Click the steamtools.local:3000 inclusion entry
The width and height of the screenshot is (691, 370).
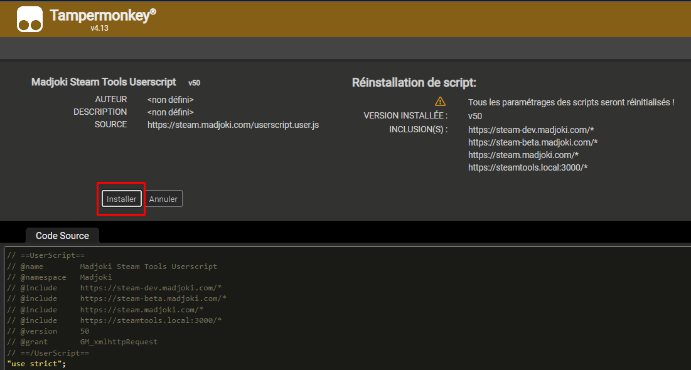(x=528, y=167)
